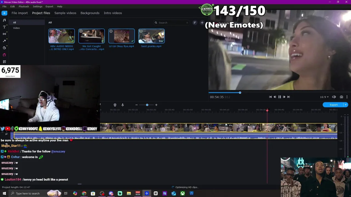Open the Transitions panel icon
Viewport: 351px width, 197px height.
[x=4, y=34]
